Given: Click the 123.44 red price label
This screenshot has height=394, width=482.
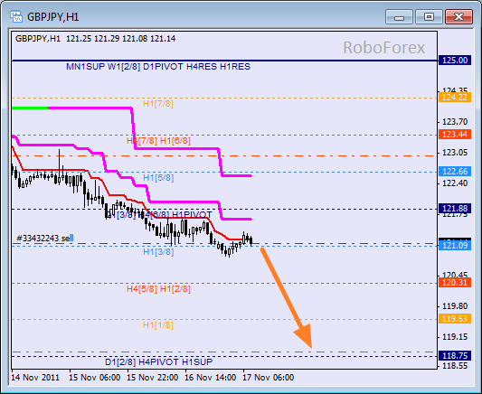Looking at the screenshot, I should 455,135.
